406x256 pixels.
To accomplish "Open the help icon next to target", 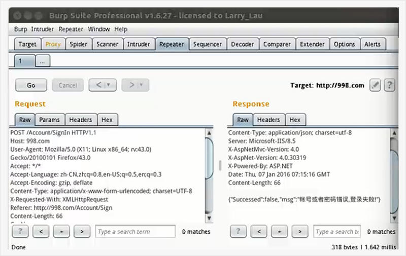I will [389, 85].
